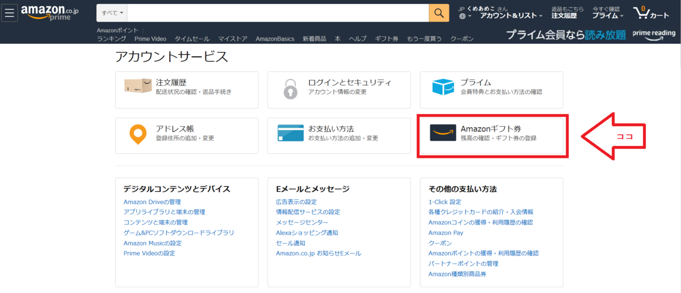The width and height of the screenshot is (681, 293).
Task: Open 各種クレジットカードの紹介・入会情報 link
Action: tap(481, 212)
